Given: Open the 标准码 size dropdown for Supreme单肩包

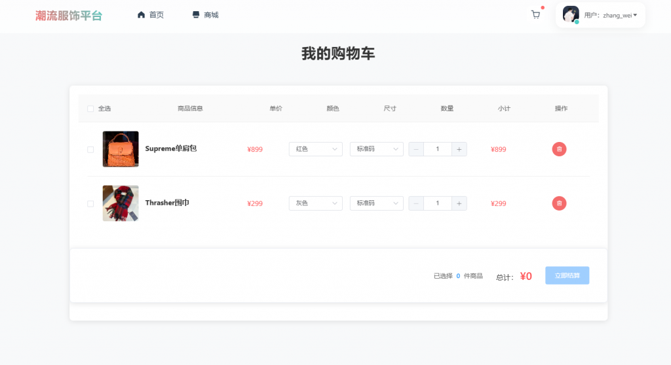Looking at the screenshot, I should click(x=377, y=149).
